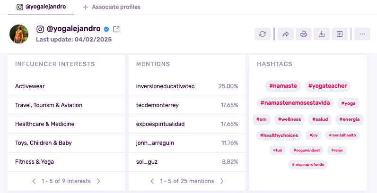The image size is (377, 193).
Task: Click the share profile arrow icon
Action: [x=286, y=34]
